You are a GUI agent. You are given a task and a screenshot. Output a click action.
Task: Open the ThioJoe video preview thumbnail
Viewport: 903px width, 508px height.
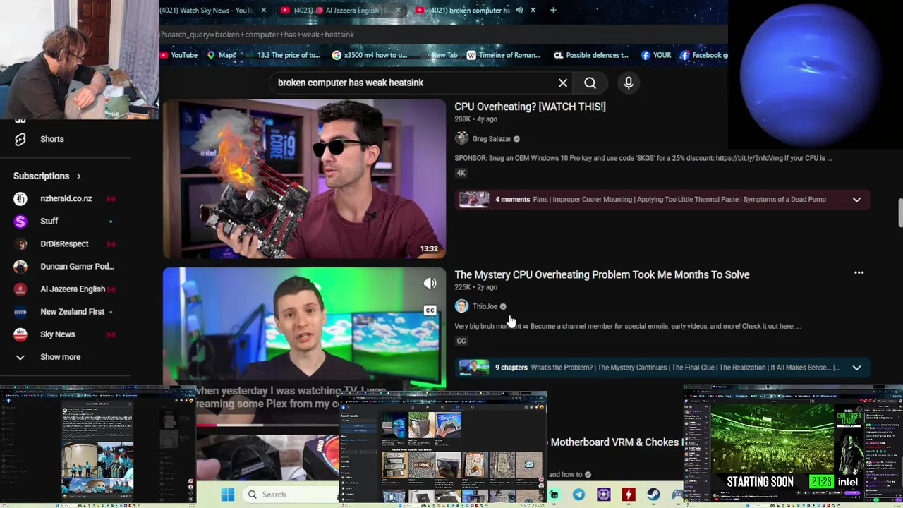click(x=304, y=328)
